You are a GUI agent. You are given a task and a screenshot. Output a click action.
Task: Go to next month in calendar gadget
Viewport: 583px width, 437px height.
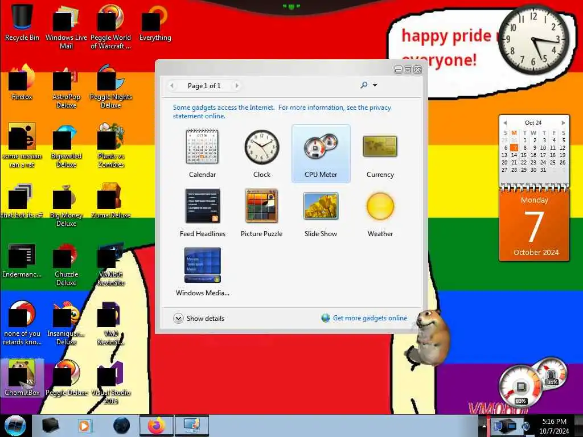click(563, 123)
